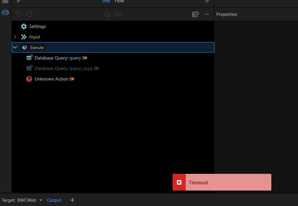Open the Target BWCWeb dropdown arrow

click(41, 200)
